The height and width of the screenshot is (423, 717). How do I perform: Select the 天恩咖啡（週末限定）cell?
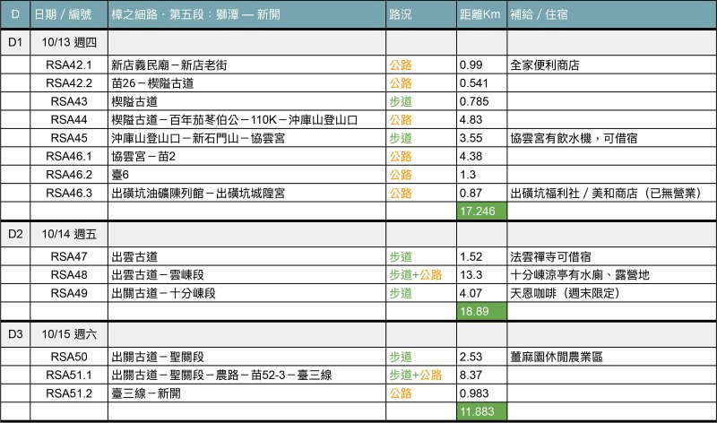click(564, 293)
